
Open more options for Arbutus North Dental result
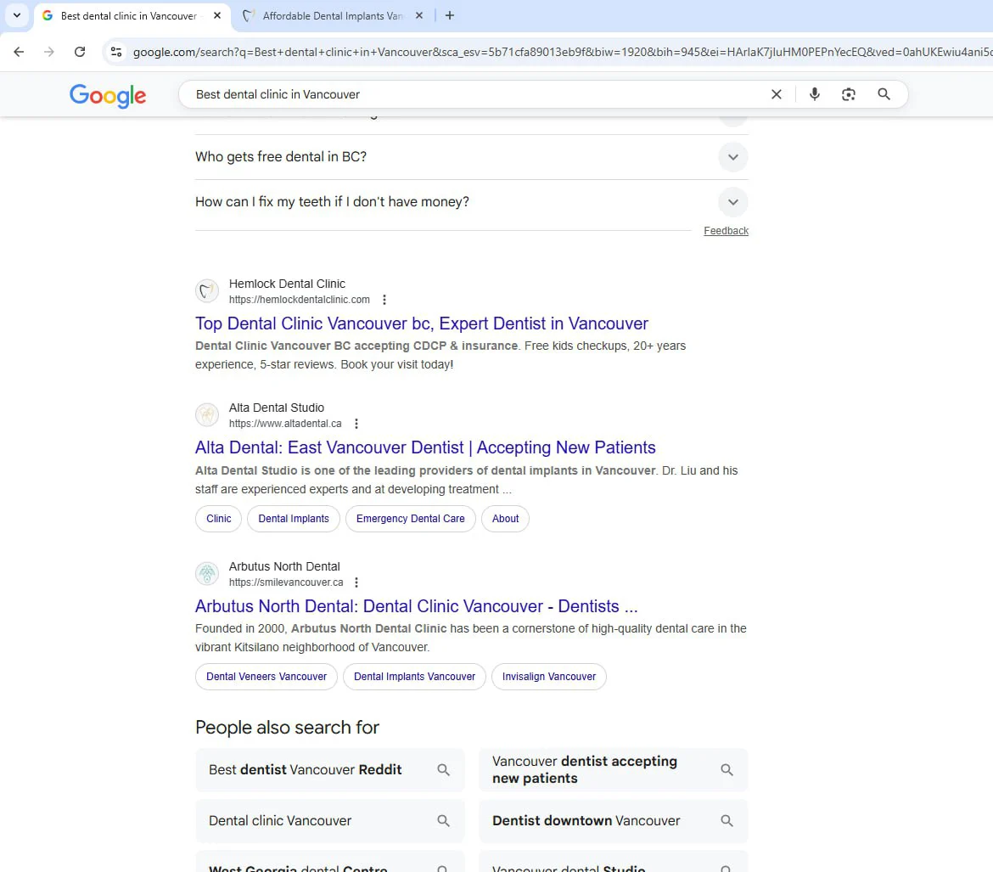[356, 582]
